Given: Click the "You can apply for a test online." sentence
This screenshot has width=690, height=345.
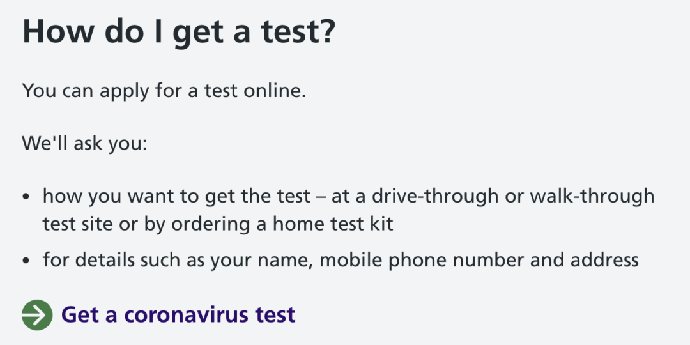Looking at the screenshot, I should pyautogui.click(x=164, y=90).
